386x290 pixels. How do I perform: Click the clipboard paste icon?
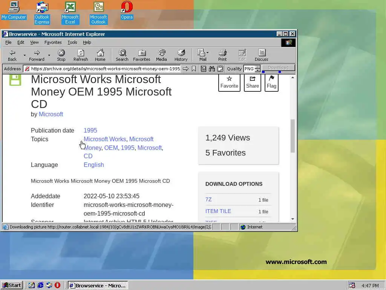220,69
